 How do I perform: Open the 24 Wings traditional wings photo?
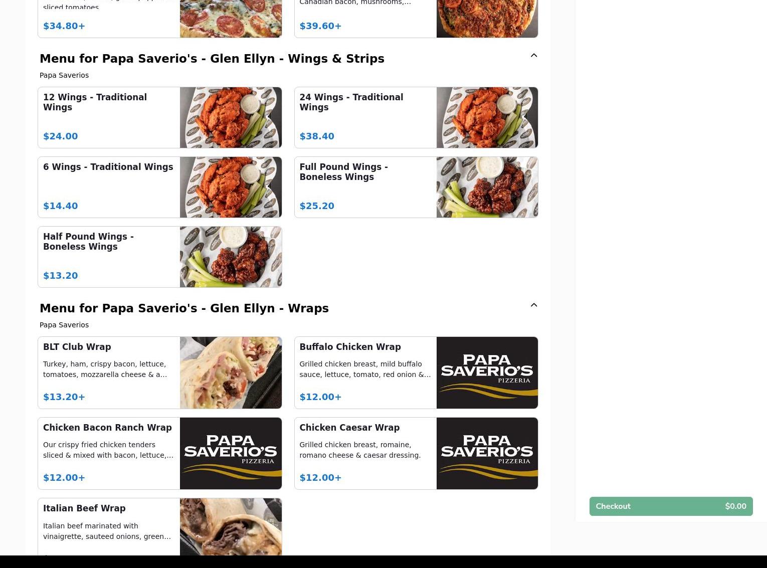[487, 118]
